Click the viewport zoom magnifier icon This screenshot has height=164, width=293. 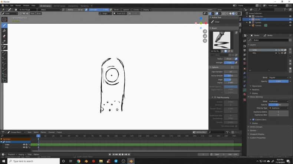click(205, 31)
